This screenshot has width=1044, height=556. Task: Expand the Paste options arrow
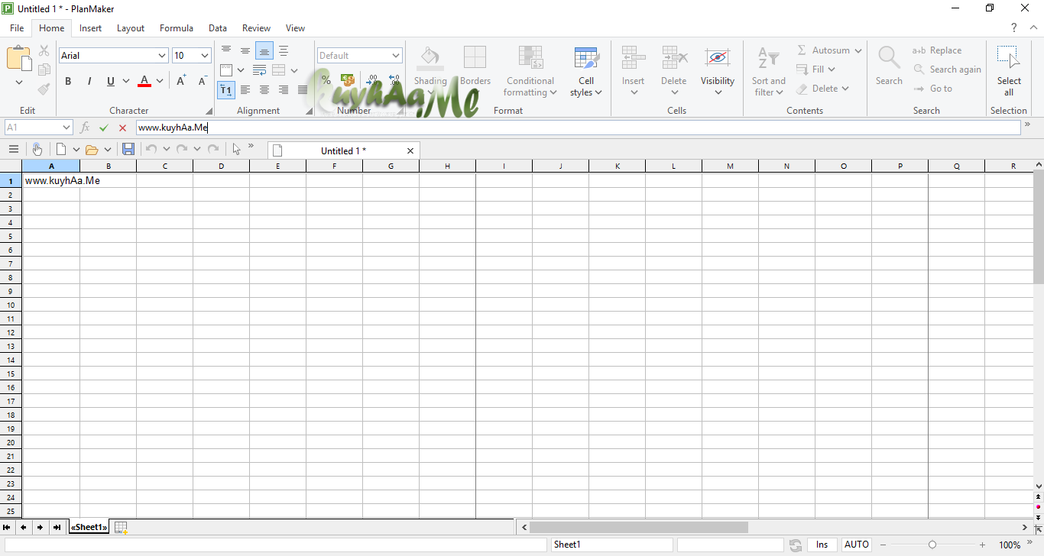[x=19, y=82]
